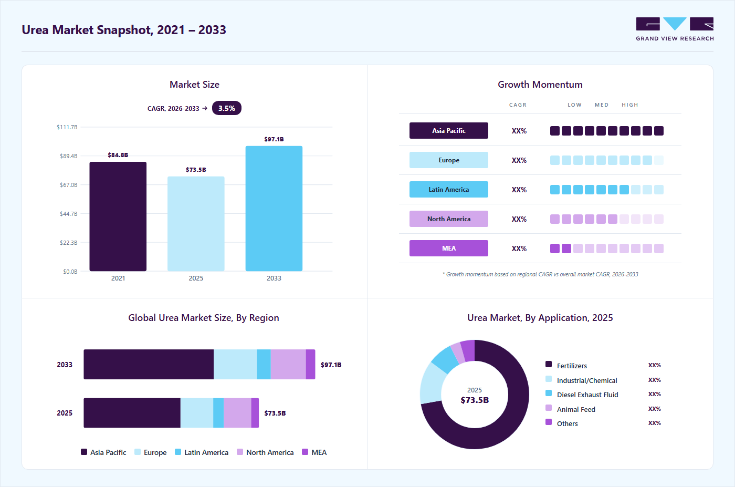
Task: Click the Fertilizers legend swatch
Action: 549,364
